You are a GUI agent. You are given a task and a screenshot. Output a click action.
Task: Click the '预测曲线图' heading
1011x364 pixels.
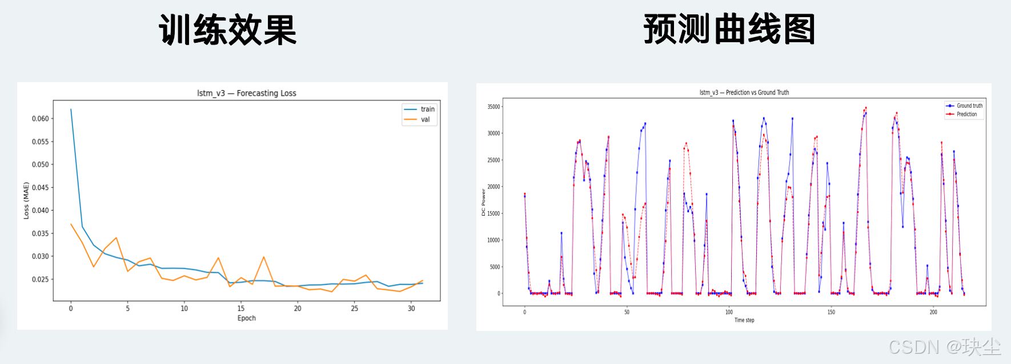pyautogui.click(x=729, y=29)
